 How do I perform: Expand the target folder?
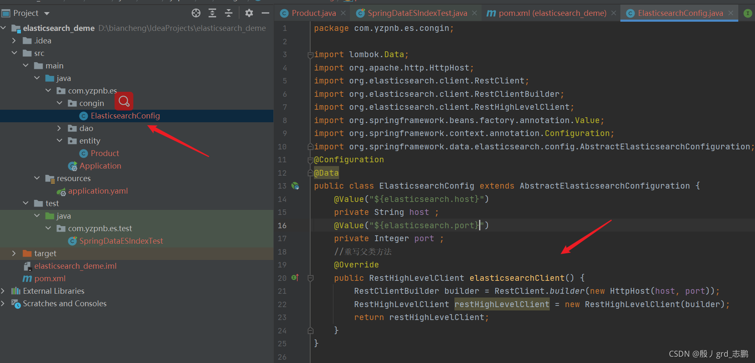tap(14, 253)
